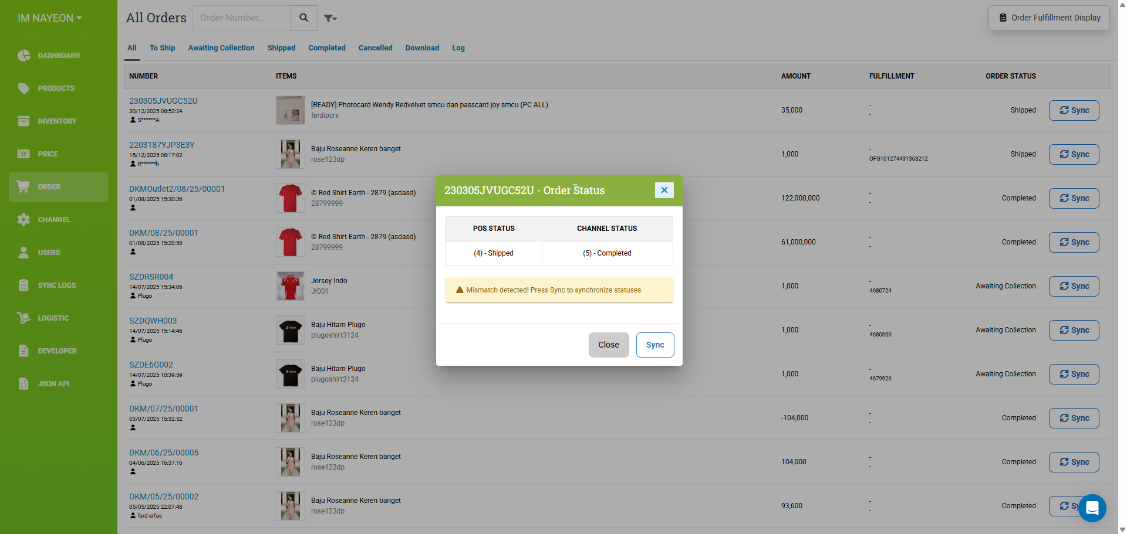Screen dimensions: 1127x534
Task: Click the Logistic trolley icon
Action: tap(23, 318)
